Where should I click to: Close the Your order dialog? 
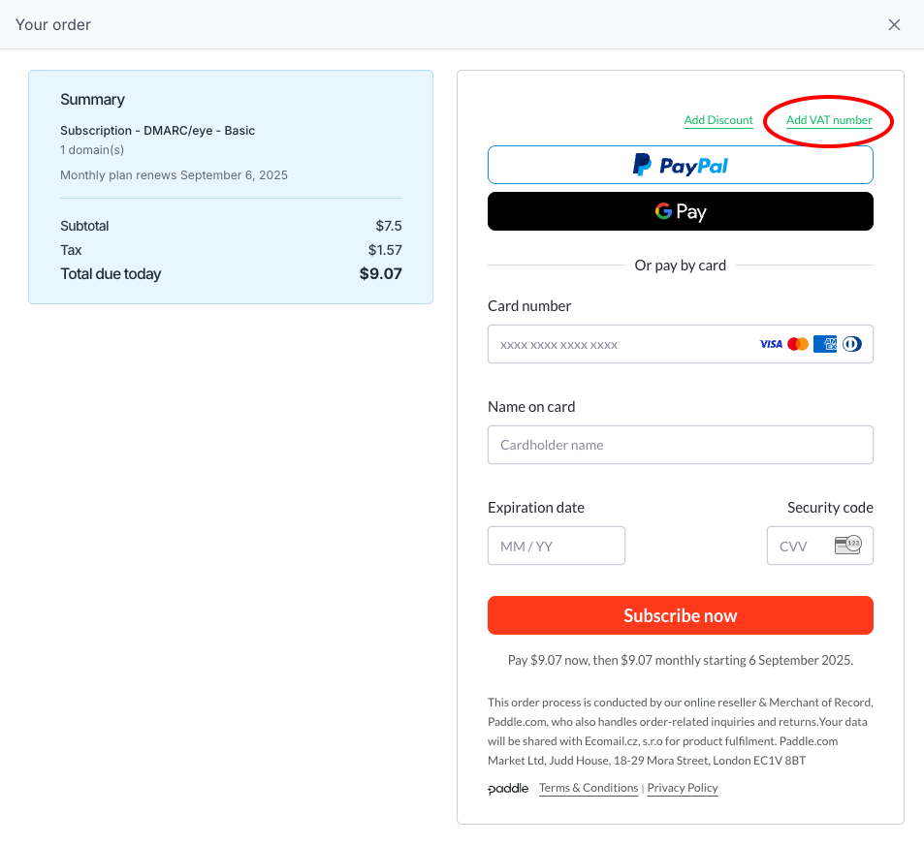click(894, 25)
